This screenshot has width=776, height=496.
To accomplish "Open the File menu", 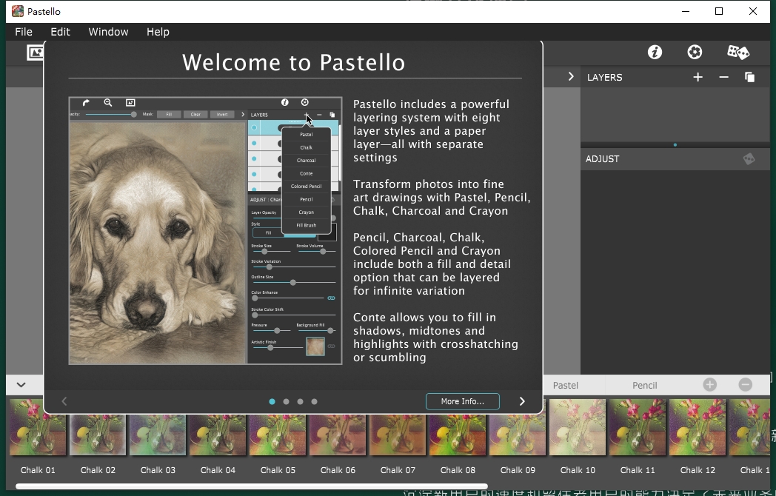I will [24, 32].
